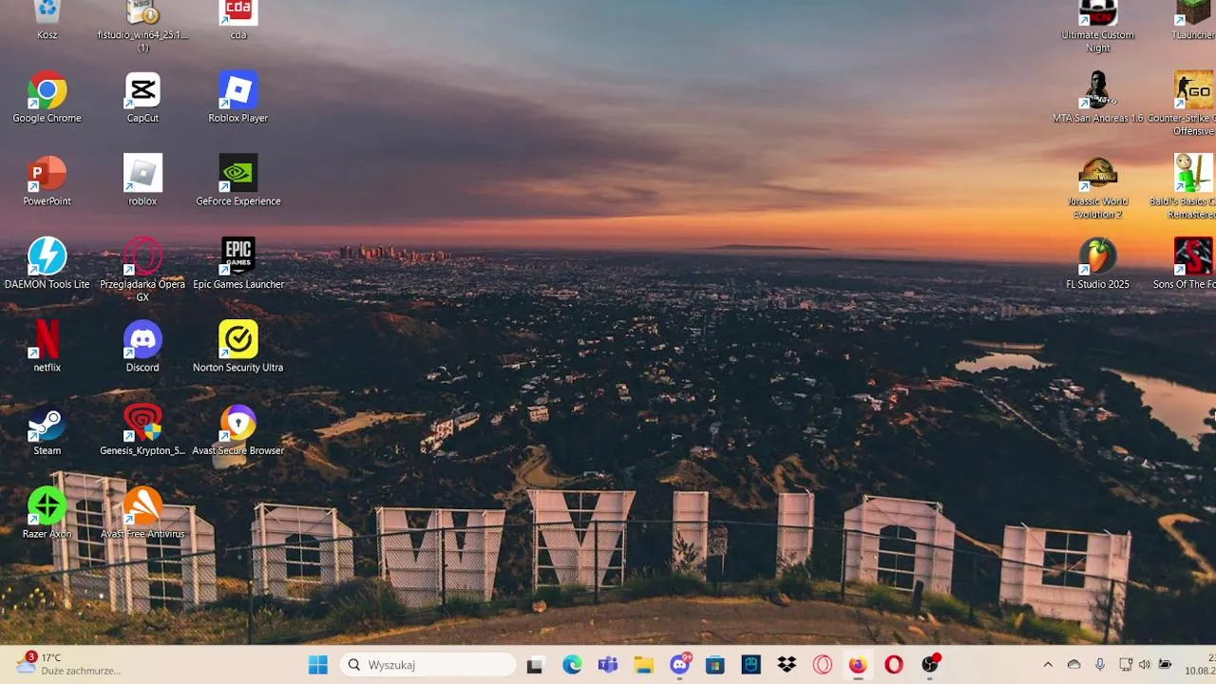Image resolution: width=1216 pixels, height=684 pixels.
Task: Click the battery tray icon
Action: pyautogui.click(x=1166, y=665)
